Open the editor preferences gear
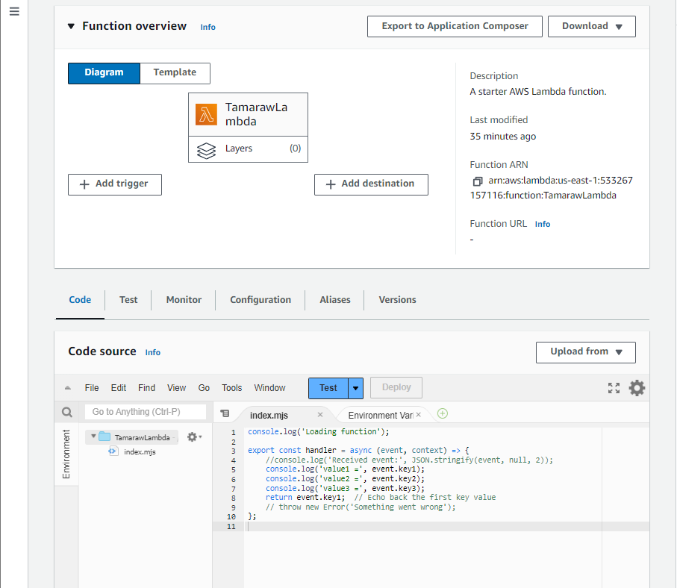This screenshot has width=677, height=588. [x=637, y=388]
